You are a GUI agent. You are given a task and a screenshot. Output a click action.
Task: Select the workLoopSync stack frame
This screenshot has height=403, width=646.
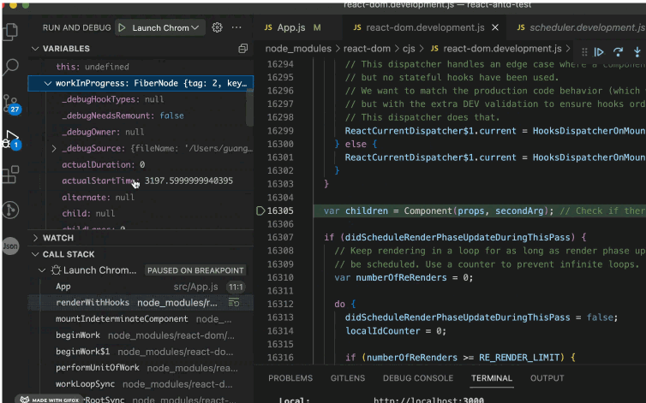pyautogui.click(x=141, y=384)
